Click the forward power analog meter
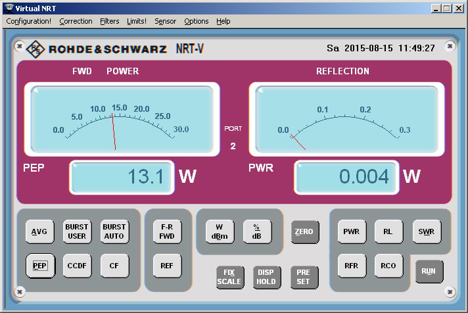The image size is (468, 313). (122, 119)
